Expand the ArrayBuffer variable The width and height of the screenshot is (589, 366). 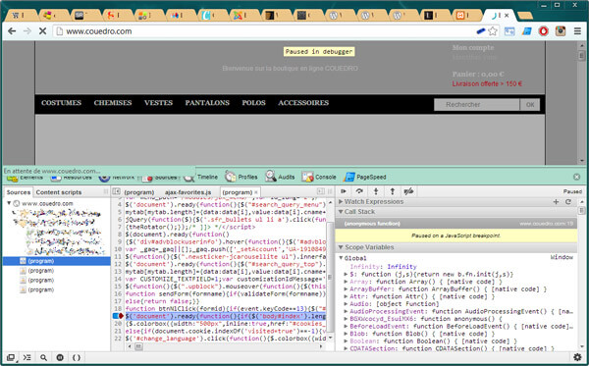pyautogui.click(x=346, y=289)
